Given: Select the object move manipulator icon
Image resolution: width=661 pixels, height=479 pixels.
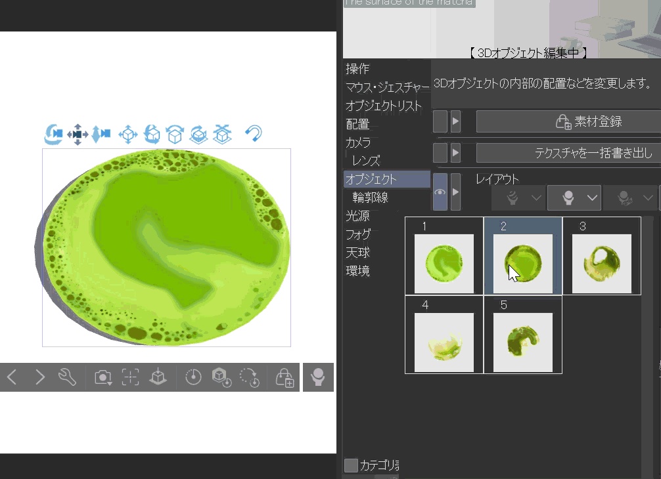Looking at the screenshot, I should click(x=128, y=135).
